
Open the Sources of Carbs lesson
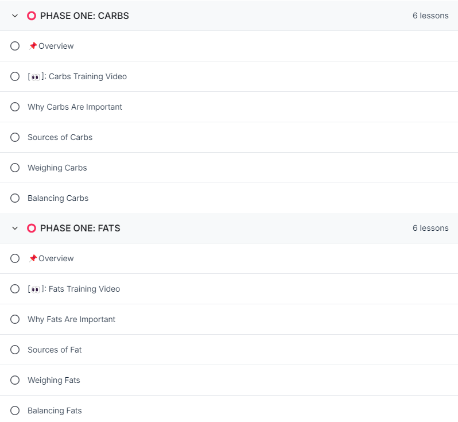pos(60,137)
